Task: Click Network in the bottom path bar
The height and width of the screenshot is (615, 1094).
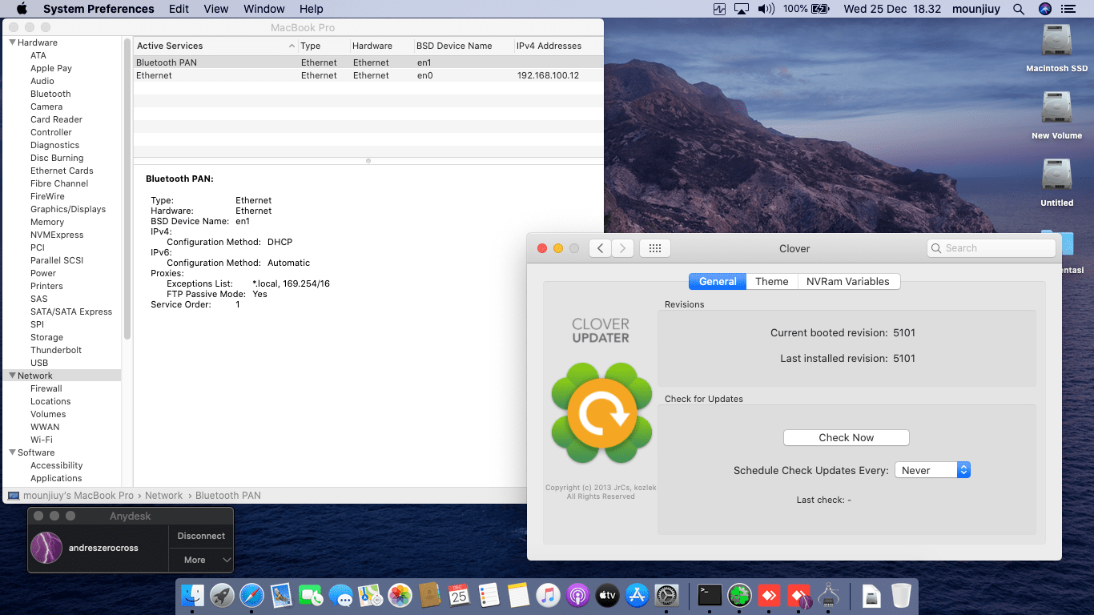Action: 163,496
